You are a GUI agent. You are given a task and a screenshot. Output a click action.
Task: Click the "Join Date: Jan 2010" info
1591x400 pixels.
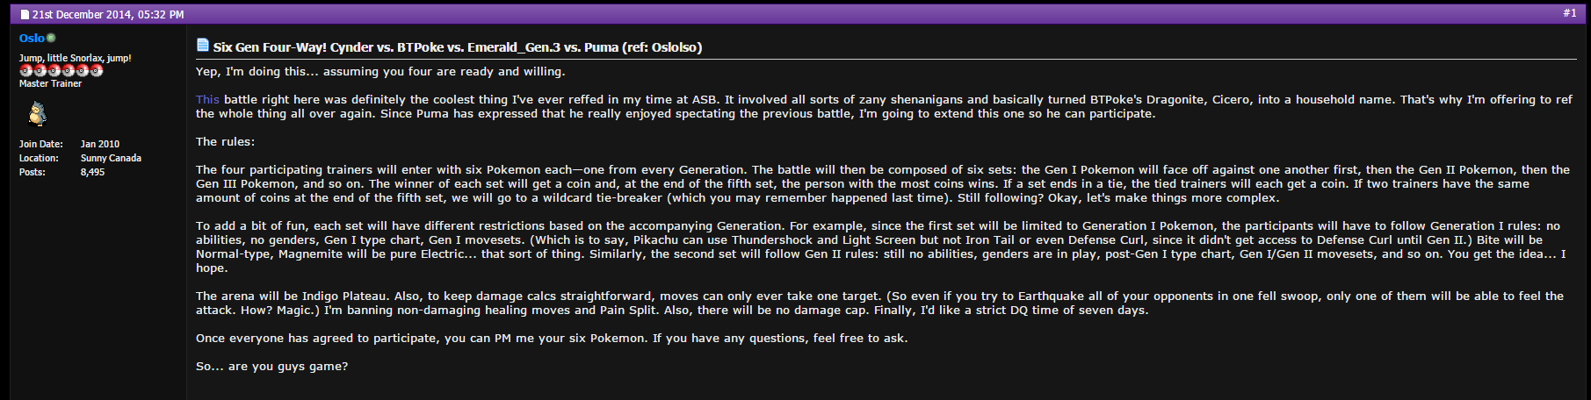pyautogui.click(x=69, y=144)
